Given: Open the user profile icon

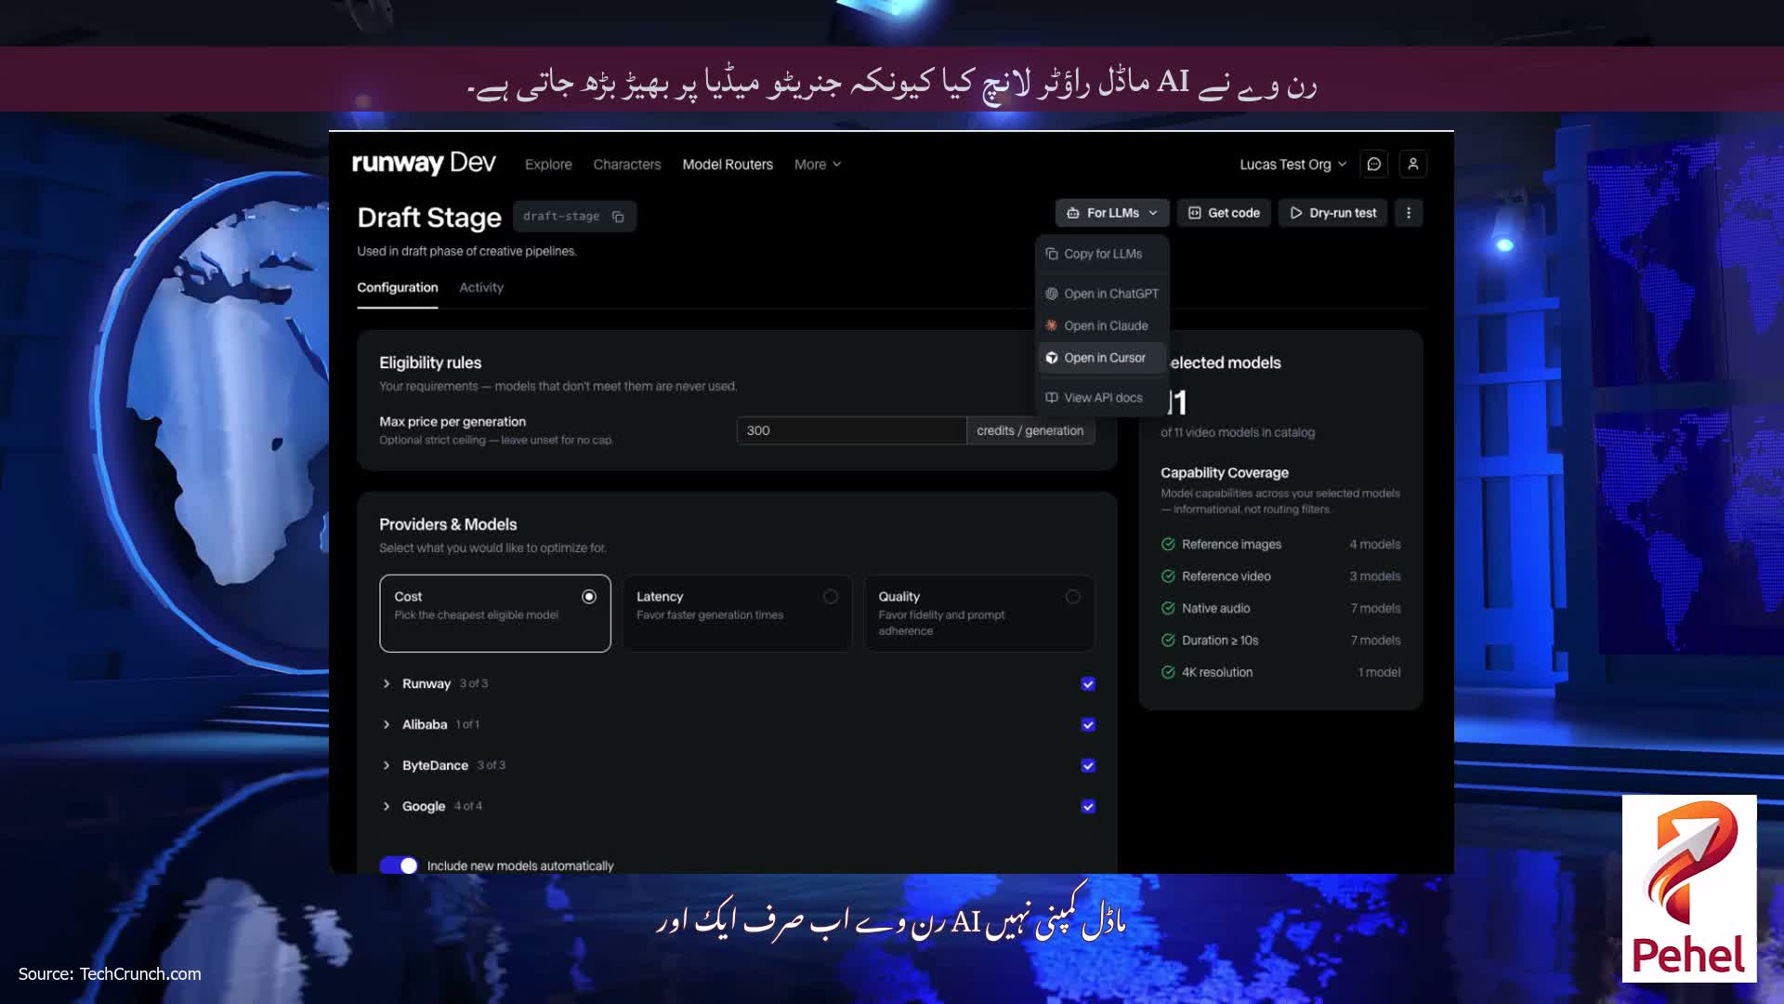Looking at the screenshot, I should [x=1413, y=164].
